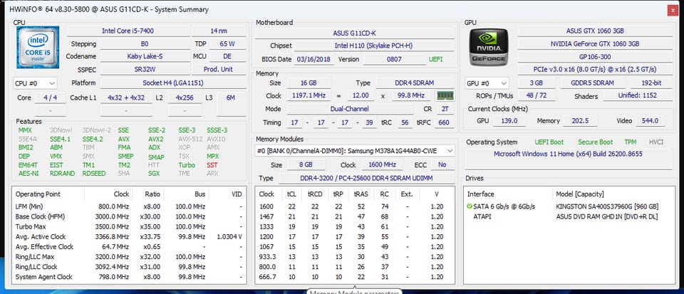Click the NVIDIA GeForce logo image

coord(488,46)
